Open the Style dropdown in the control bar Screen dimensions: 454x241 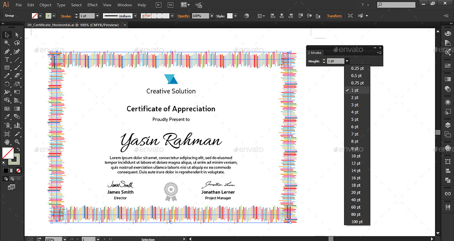(x=235, y=16)
